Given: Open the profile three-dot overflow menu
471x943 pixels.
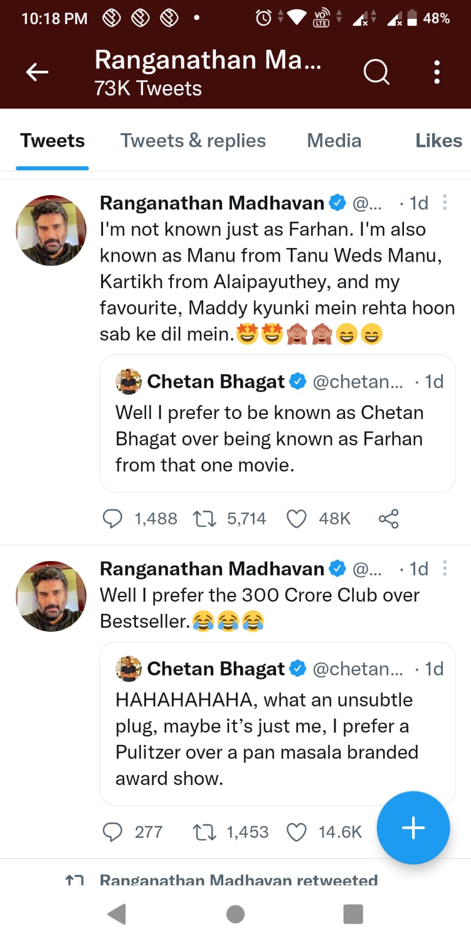Looking at the screenshot, I should pyautogui.click(x=436, y=72).
